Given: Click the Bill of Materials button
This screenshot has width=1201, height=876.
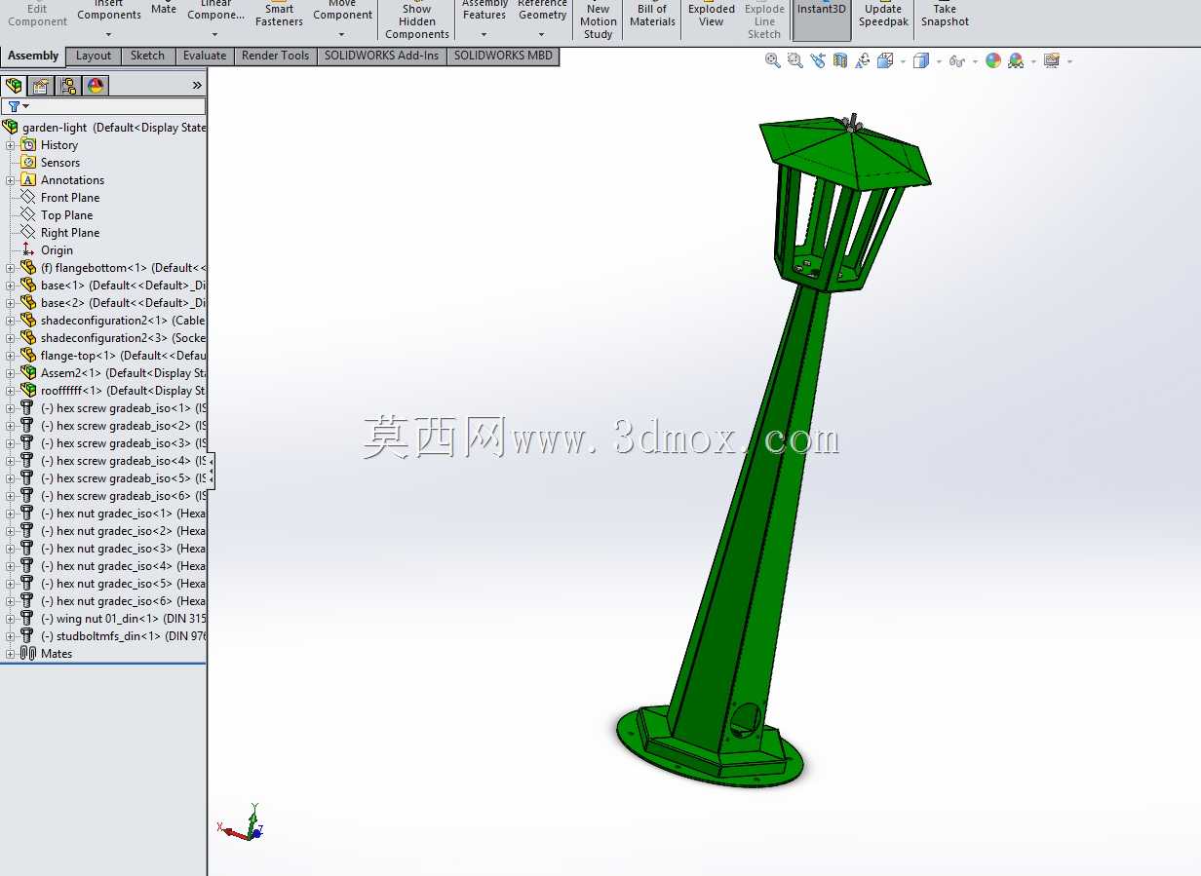Looking at the screenshot, I should [652, 14].
